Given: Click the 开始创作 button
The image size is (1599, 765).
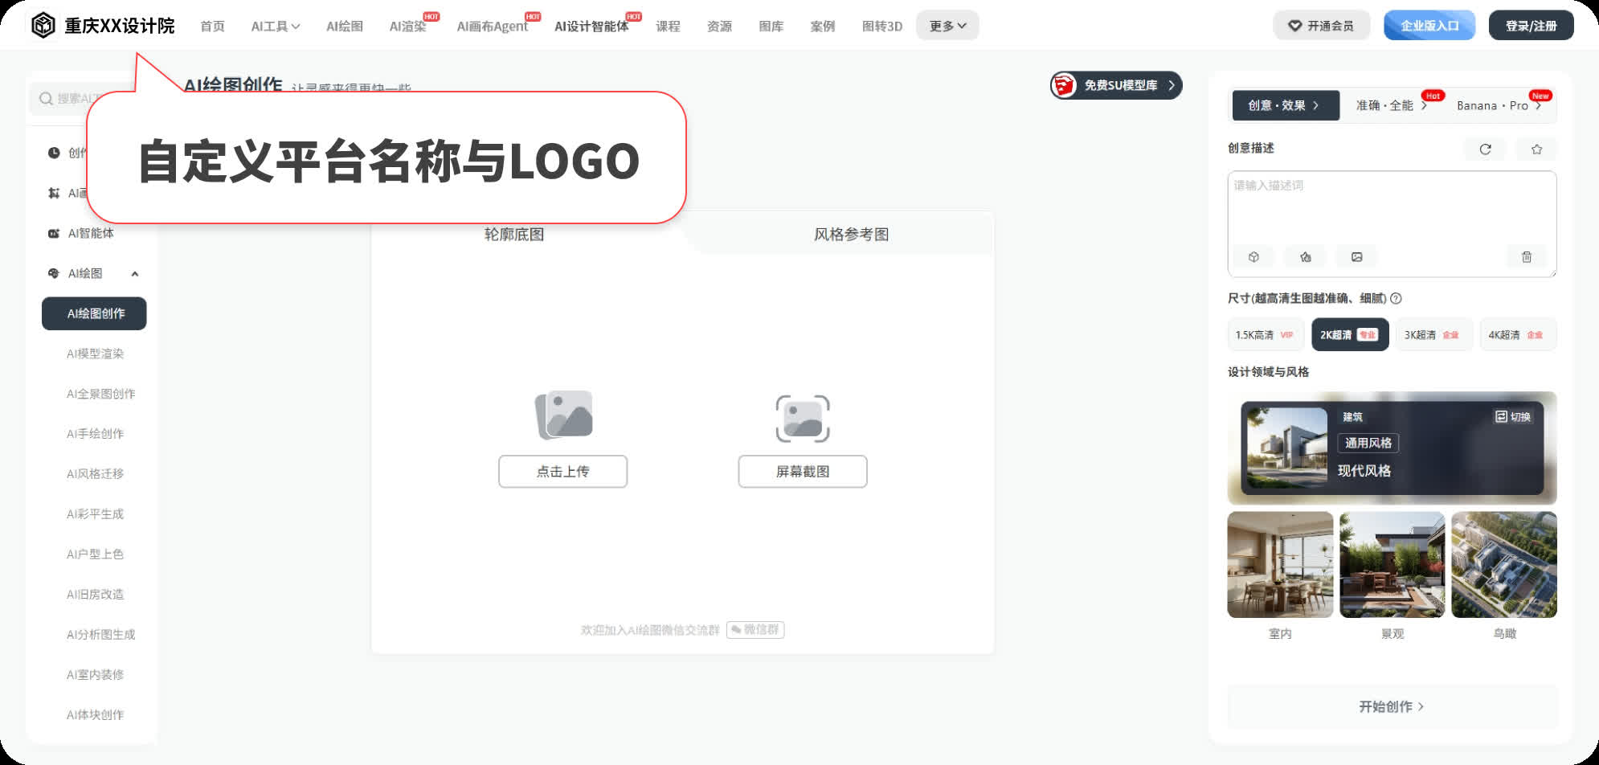Looking at the screenshot, I should 1392,707.
